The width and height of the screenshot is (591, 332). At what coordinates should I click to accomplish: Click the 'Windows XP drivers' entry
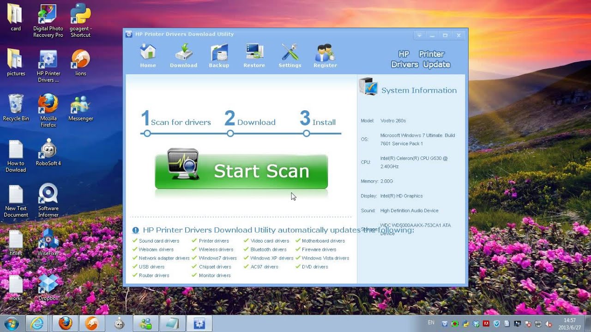point(272,258)
